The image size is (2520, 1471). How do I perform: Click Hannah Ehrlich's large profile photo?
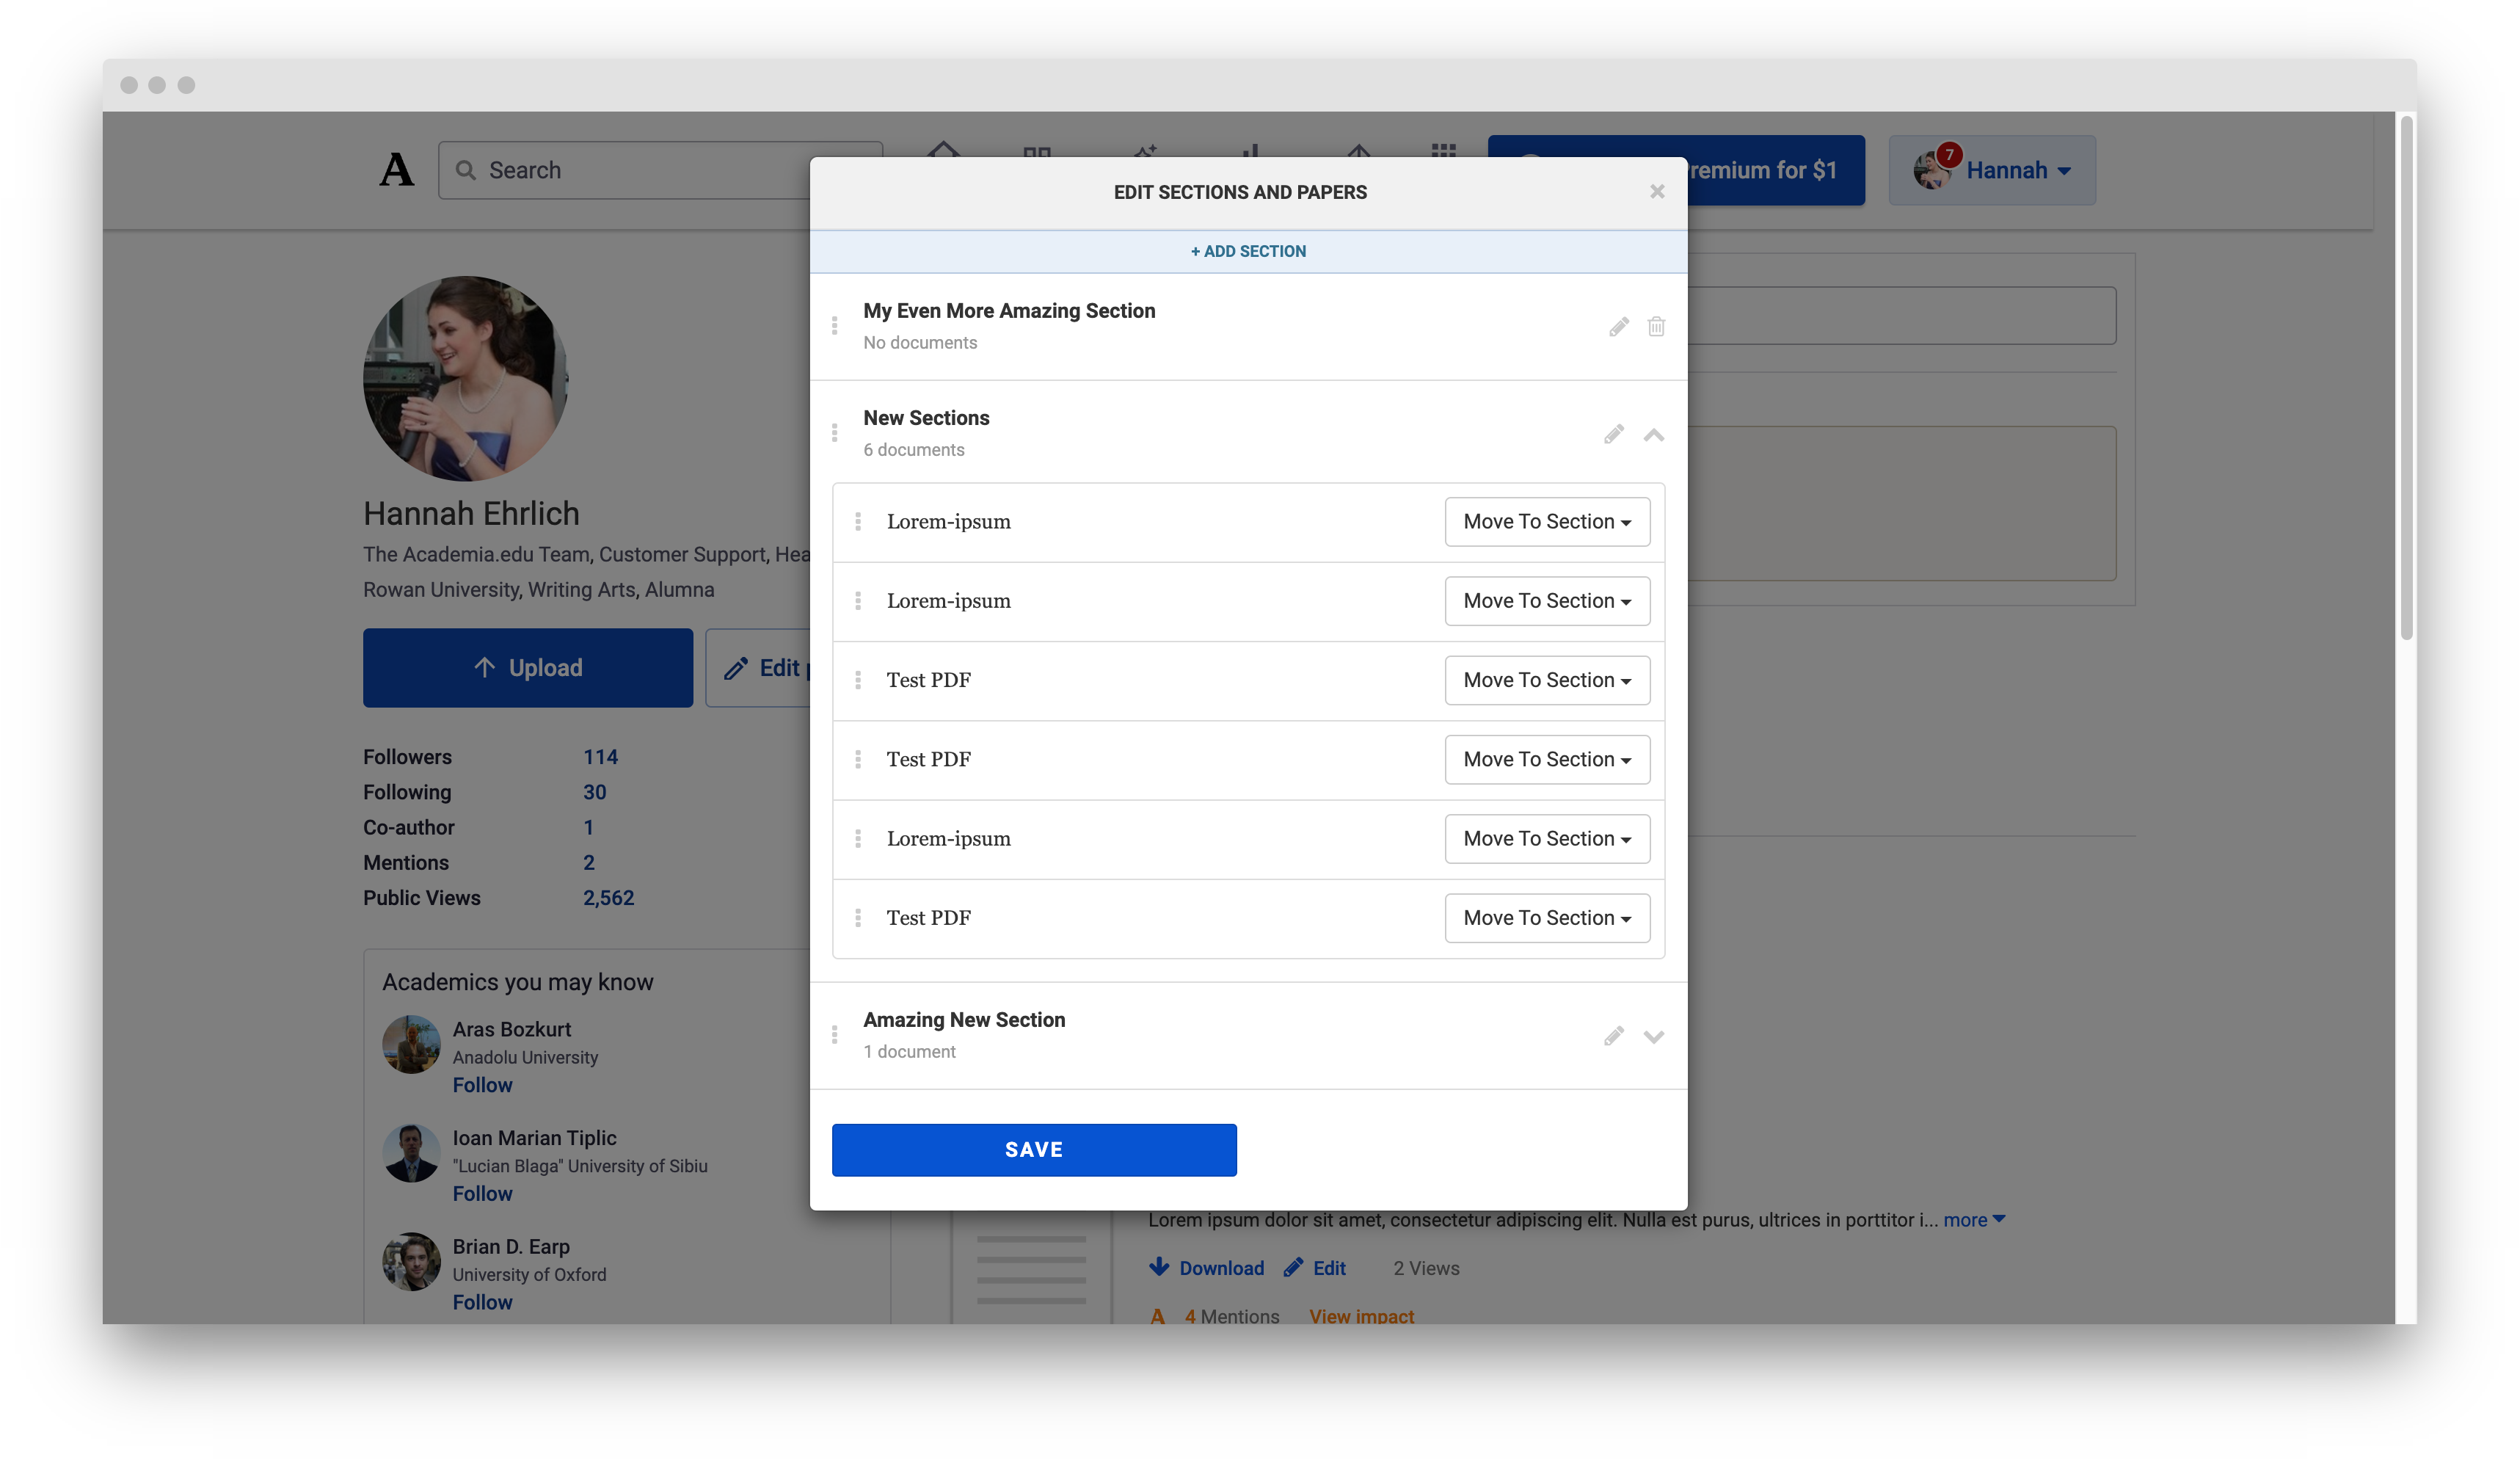click(x=466, y=379)
